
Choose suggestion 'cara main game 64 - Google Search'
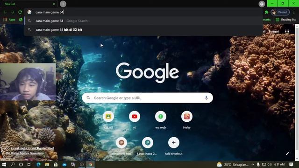tap(143, 21)
